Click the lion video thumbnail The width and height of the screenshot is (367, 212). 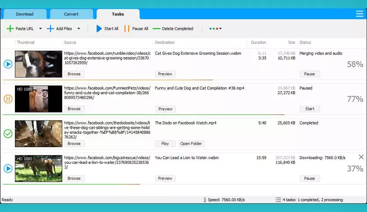click(39, 168)
